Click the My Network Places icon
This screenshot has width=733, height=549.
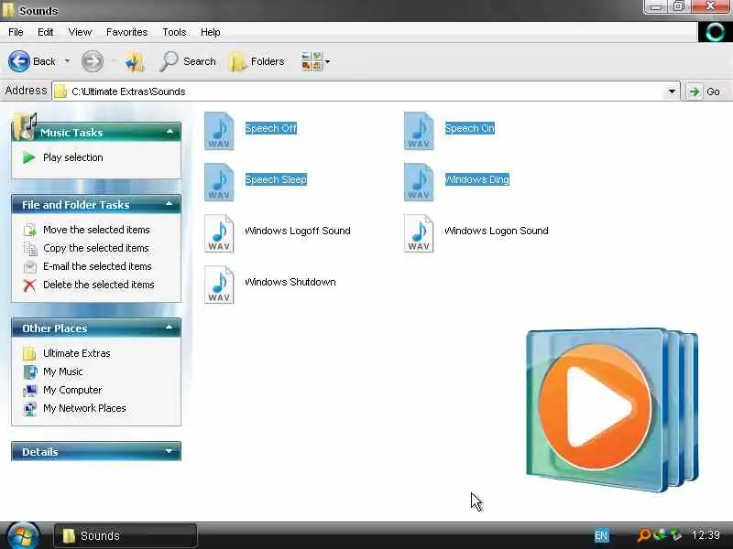[30, 408]
